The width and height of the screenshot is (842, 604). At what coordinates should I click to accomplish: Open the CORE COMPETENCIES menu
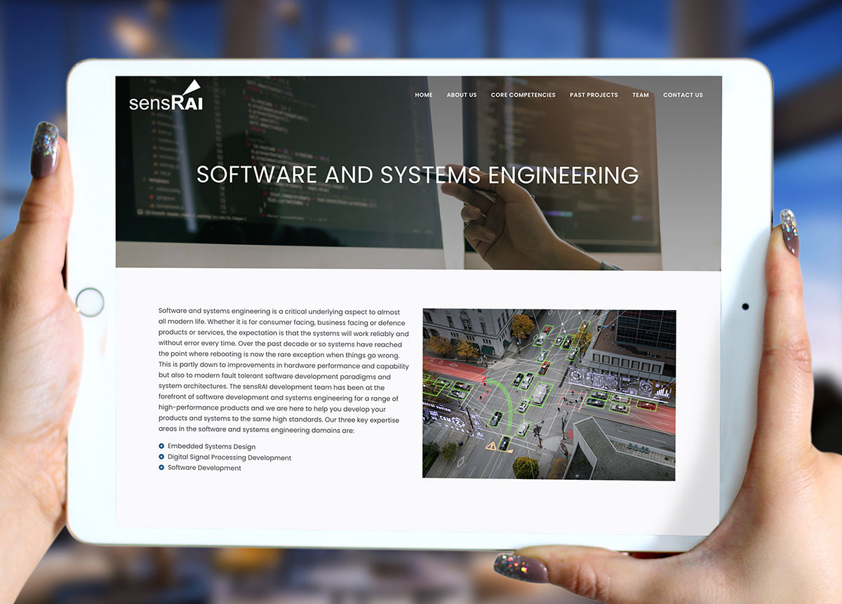click(523, 95)
